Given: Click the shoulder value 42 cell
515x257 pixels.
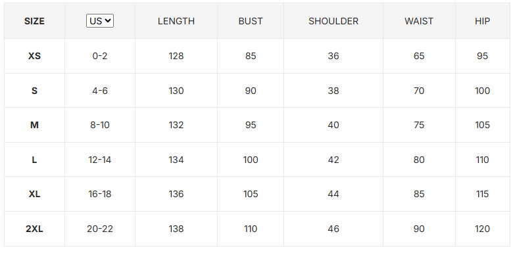Looking at the screenshot, I should point(333,160).
